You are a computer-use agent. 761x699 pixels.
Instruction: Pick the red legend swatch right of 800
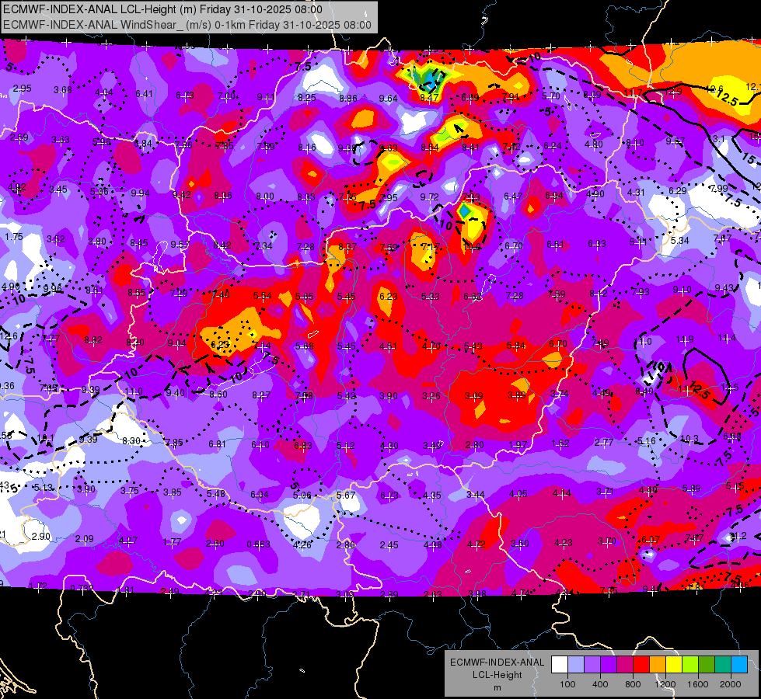pyautogui.click(x=641, y=664)
